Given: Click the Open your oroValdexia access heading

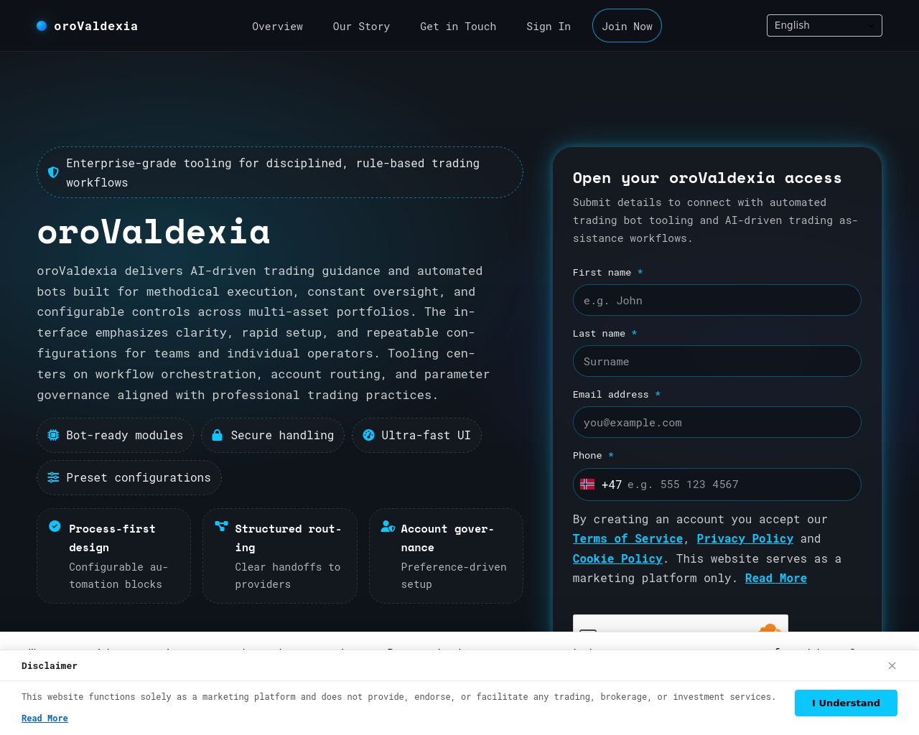Looking at the screenshot, I should pyautogui.click(x=707, y=178).
